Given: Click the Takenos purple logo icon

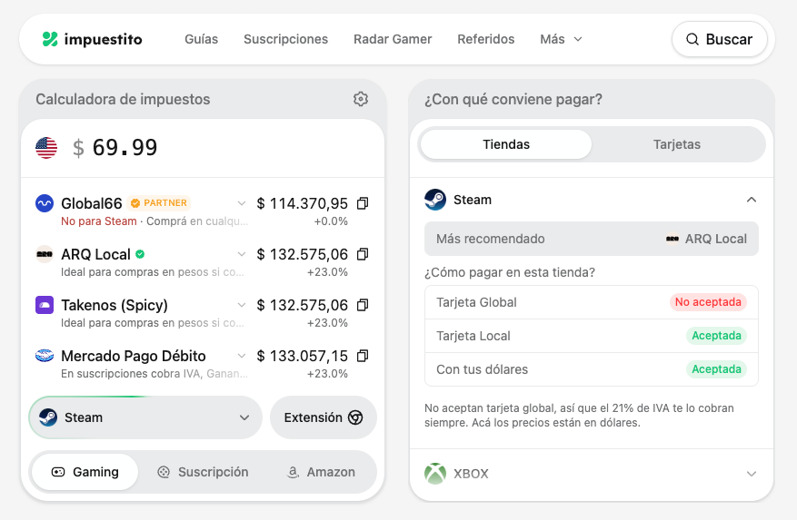Looking at the screenshot, I should (x=45, y=305).
